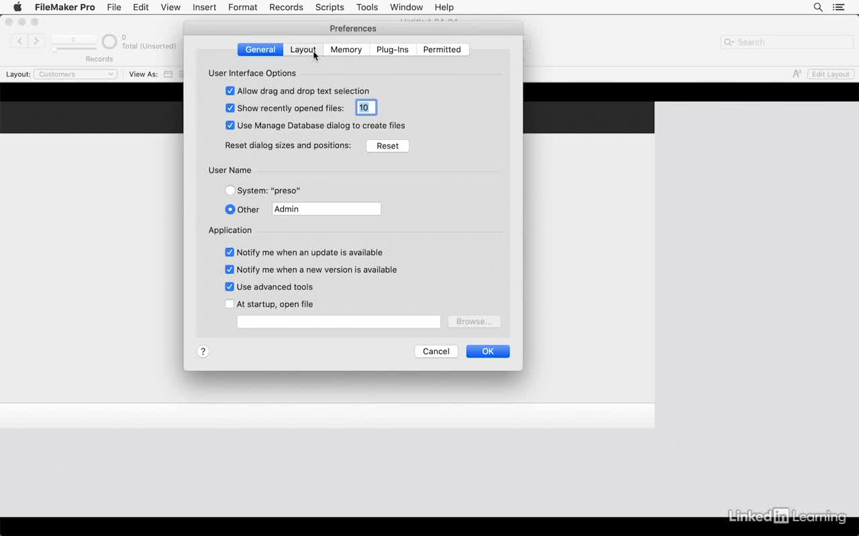Toggle Use advanced tools checkbox
The height and width of the screenshot is (536, 859).
(230, 287)
